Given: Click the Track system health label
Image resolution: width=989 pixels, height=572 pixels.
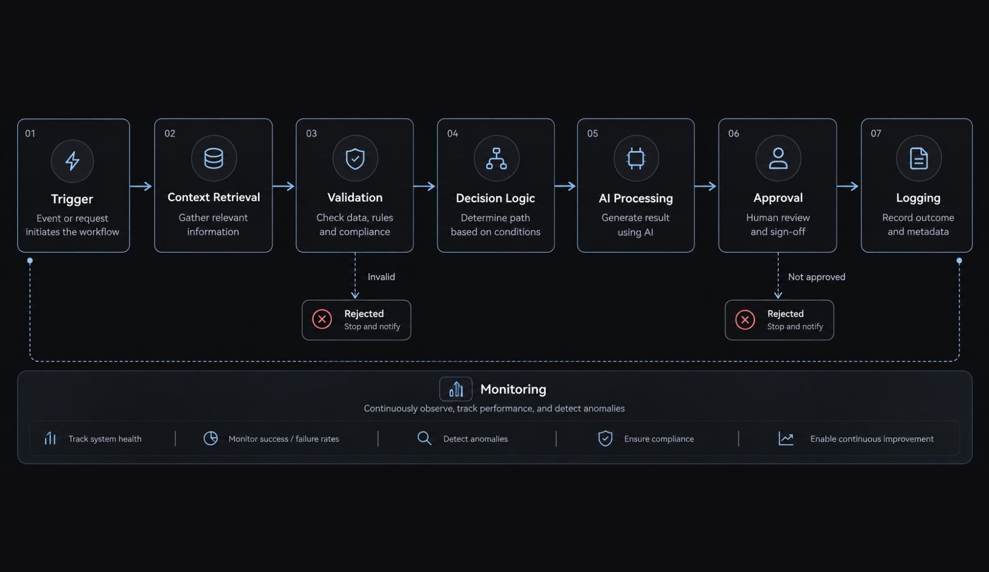Looking at the screenshot, I should [x=105, y=439].
